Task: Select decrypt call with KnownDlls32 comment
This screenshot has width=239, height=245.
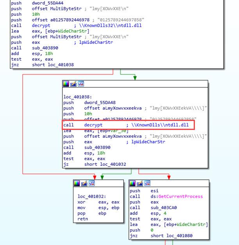Action: (76, 25)
